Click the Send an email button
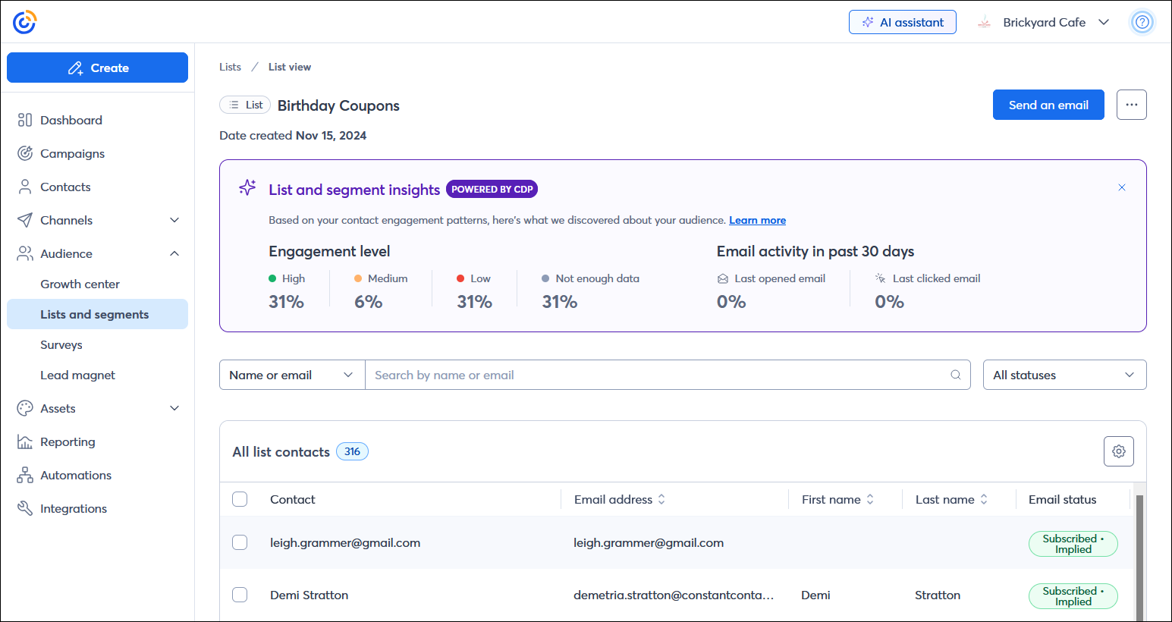 [1048, 105]
